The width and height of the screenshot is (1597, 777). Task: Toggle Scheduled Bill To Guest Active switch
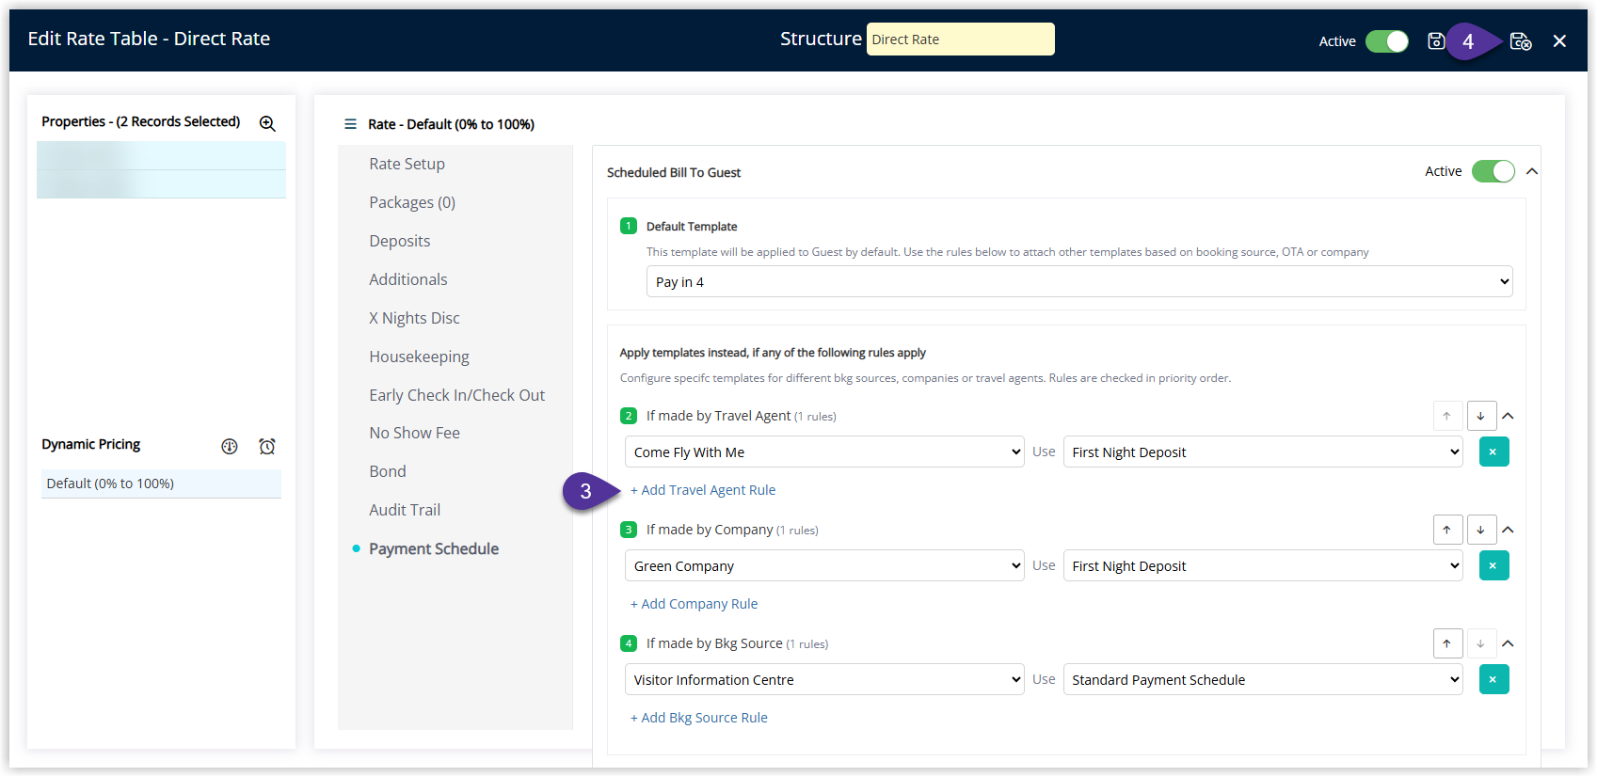pyautogui.click(x=1493, y=171)
